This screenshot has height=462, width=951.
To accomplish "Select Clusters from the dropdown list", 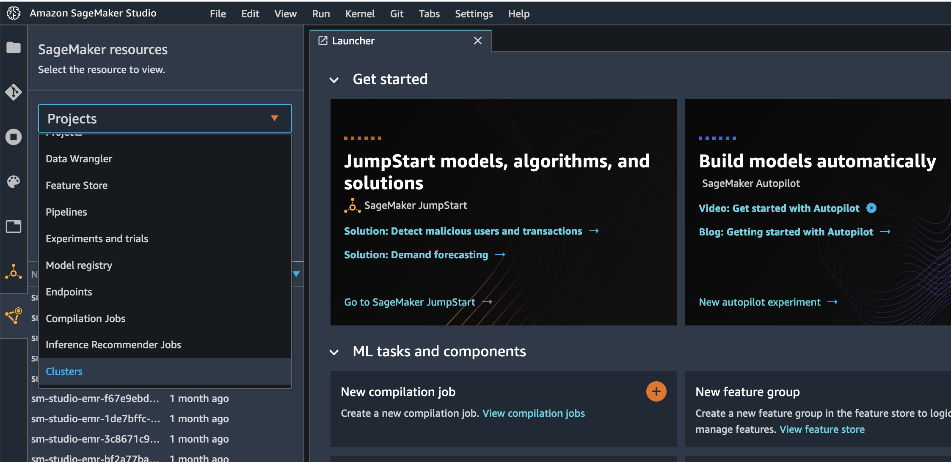I will coord(64,371).
